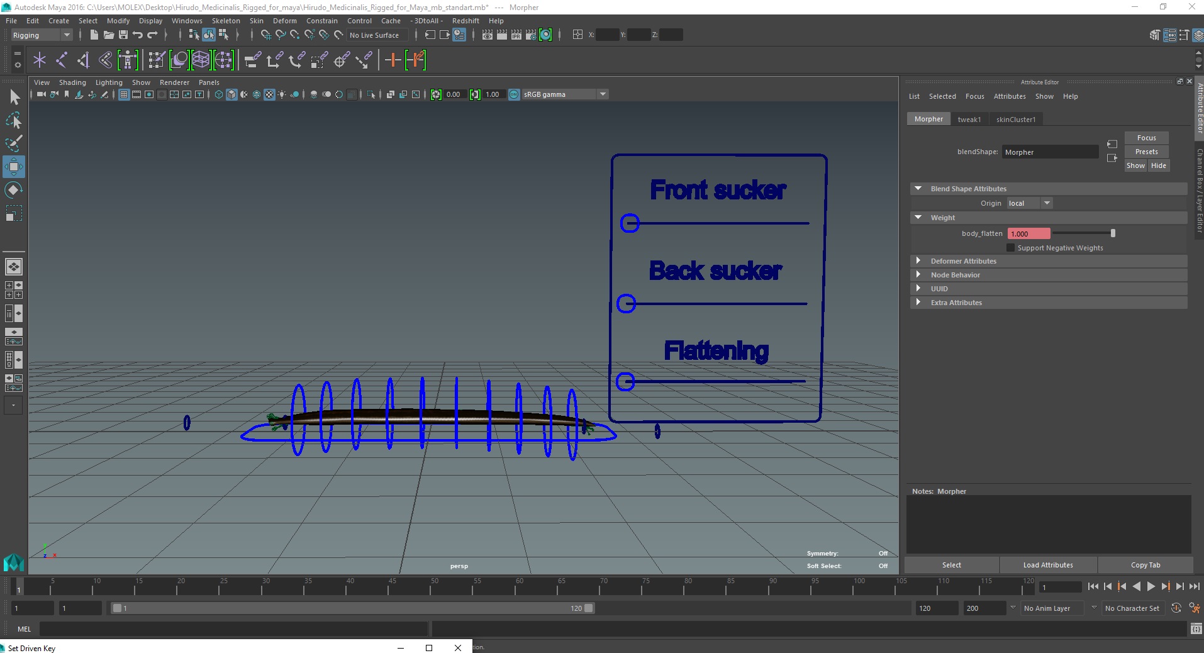Collapse the Blend Shape Attributes section
This screenshot has width=1204, height=653.
pyautogui.click(x=918, y=189)
